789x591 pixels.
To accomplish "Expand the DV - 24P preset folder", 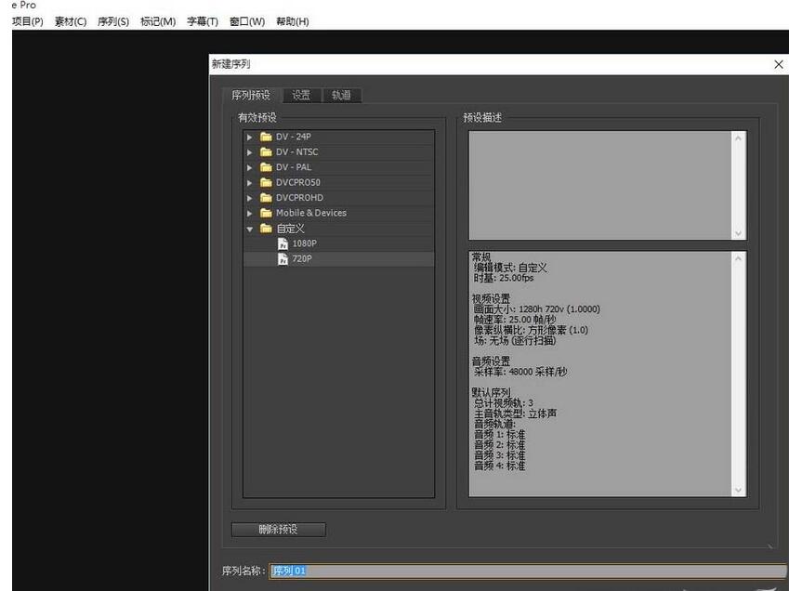I will tap(249, 137).
